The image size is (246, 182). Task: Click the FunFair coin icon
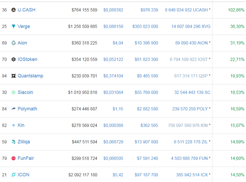point(13,158)
